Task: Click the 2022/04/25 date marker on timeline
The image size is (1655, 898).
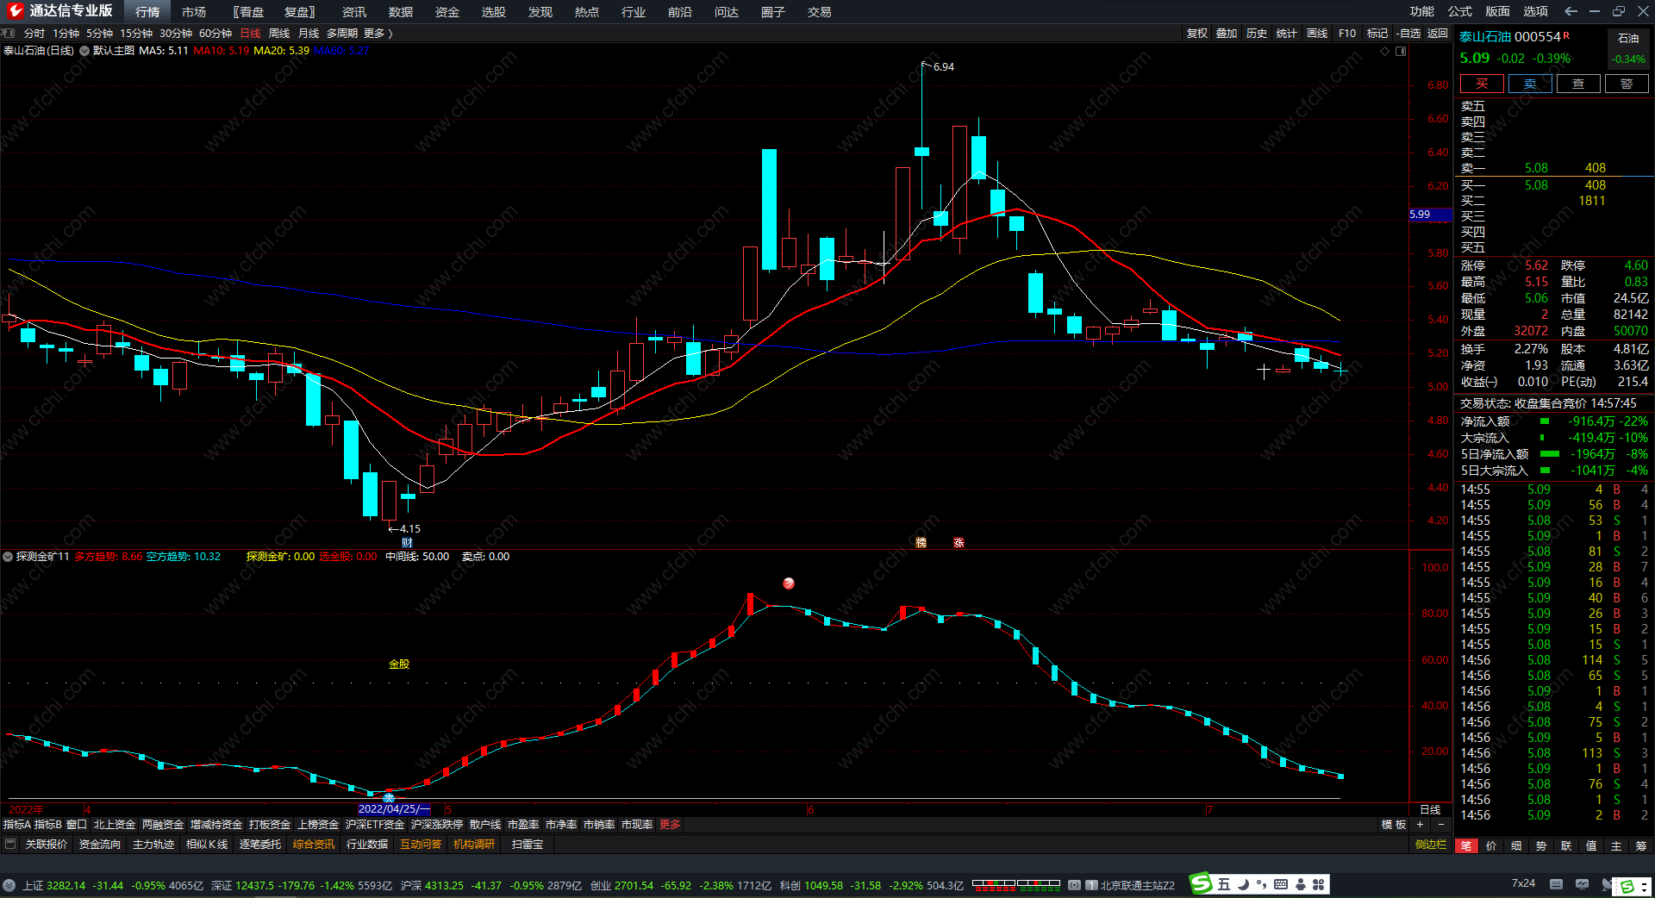Action: pos(393,809)
